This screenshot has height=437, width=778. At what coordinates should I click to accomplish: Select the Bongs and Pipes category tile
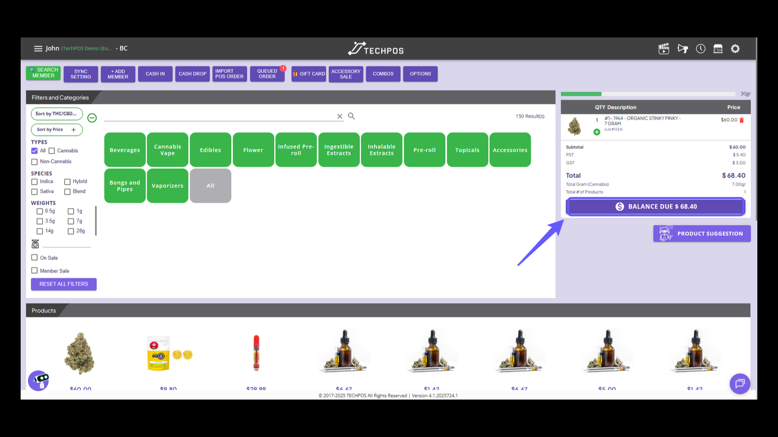[x=125, y=186]
